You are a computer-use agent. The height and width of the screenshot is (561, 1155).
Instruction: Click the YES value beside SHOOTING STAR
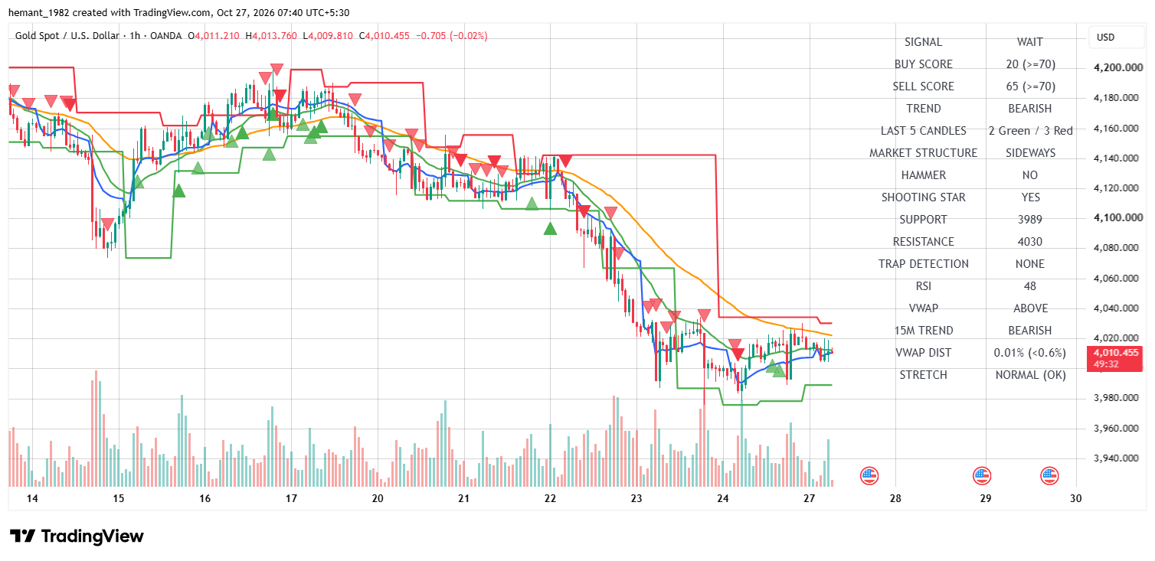click(x=1030, y=197)
